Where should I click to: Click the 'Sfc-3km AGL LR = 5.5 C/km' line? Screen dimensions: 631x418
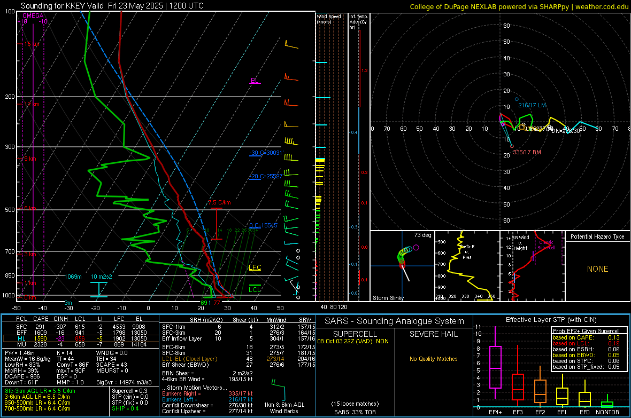tap(40, 391)
